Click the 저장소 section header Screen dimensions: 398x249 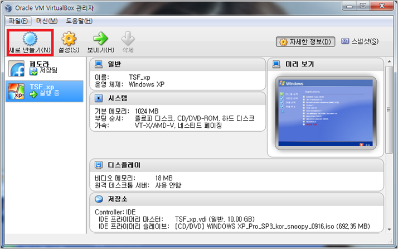coord(236,199)
